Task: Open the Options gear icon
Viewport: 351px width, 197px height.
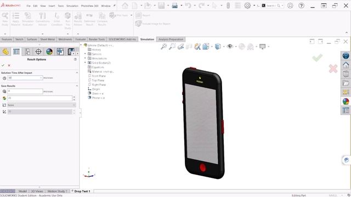Action: click(247, 5)
